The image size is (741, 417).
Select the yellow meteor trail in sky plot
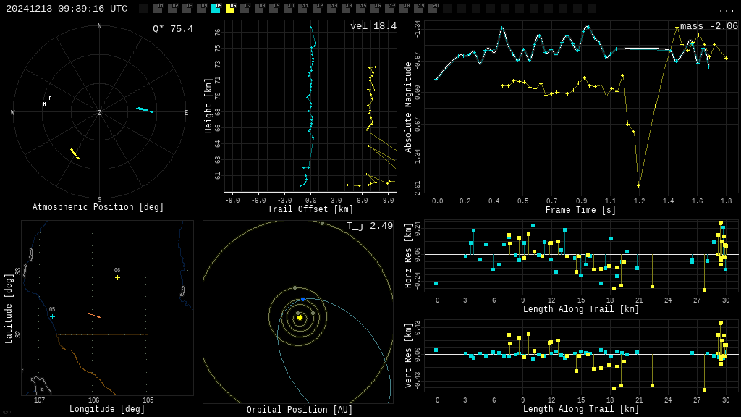click(74, 153)
